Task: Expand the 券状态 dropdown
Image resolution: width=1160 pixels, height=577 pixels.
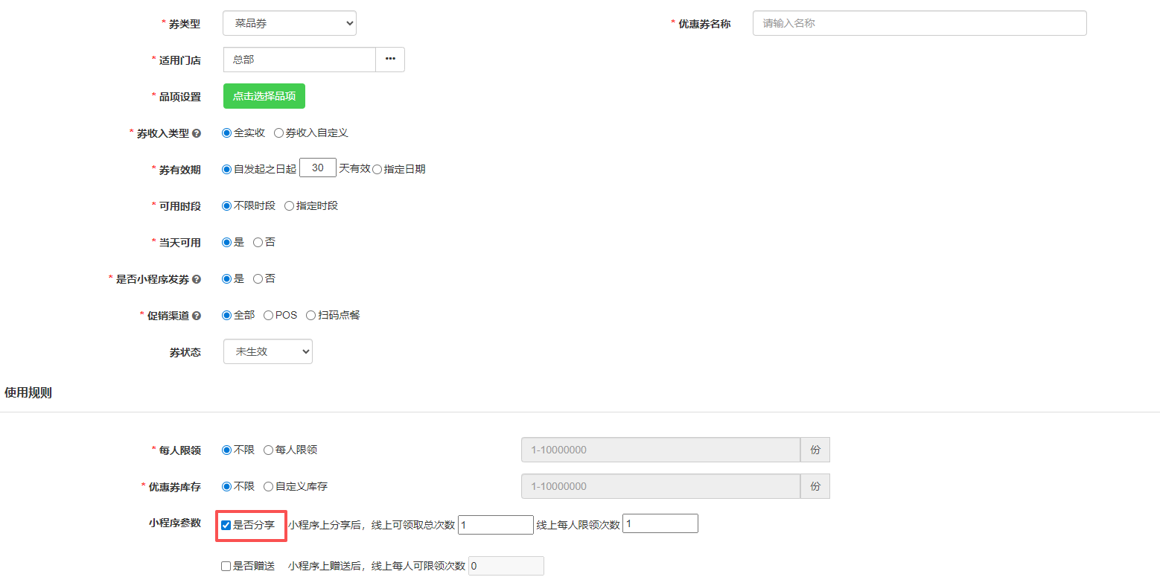Action: (268, 351)
